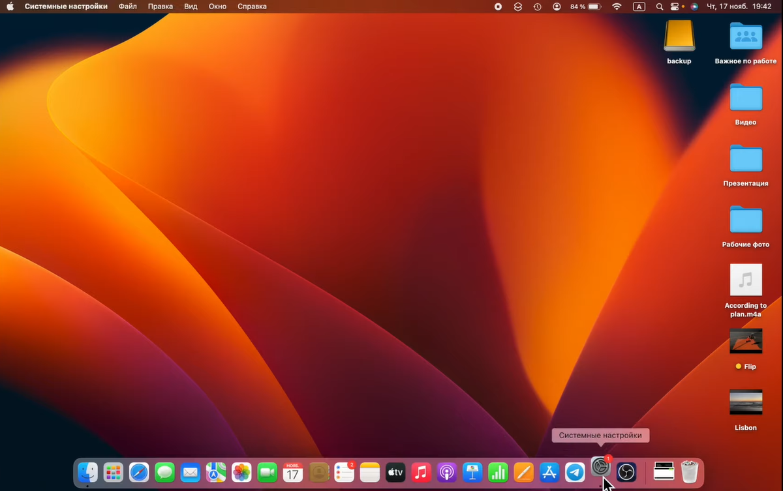The image size is (783, 491).
Task: Open Calendar showing 17 in Dock
Action: [293, 472]
